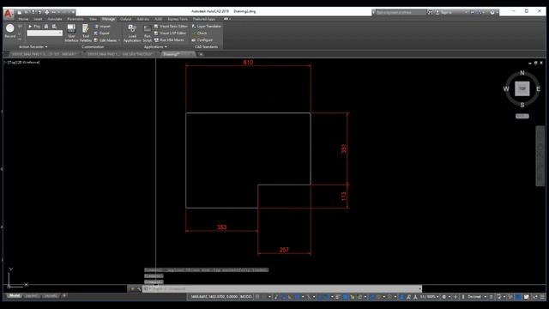Image resolution: width=549 pixels, height=309 pixels.
Task: Open the Layer Translator tool
Action: point(206,27)
